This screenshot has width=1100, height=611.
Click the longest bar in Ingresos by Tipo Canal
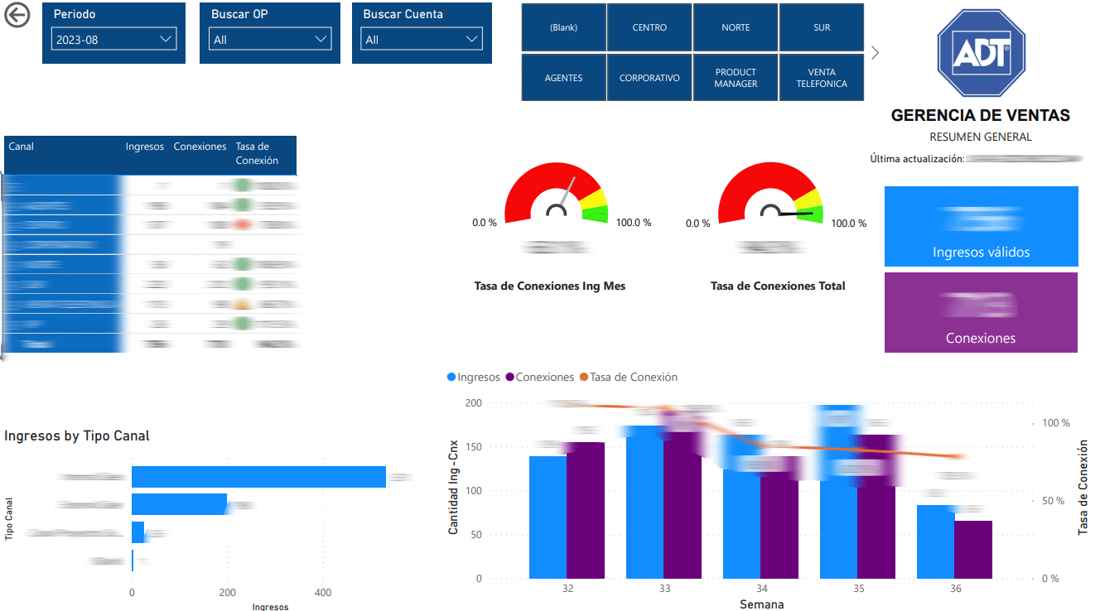(258, 477)
